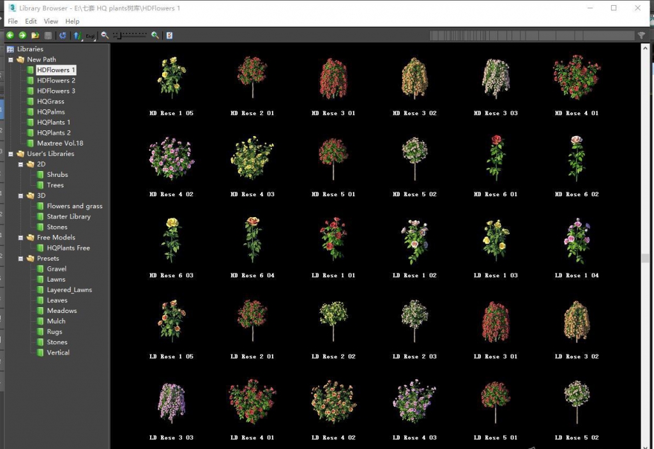Click the folder with green arrow icon
This screenshot has height=449, width=654.
[35, 36]
